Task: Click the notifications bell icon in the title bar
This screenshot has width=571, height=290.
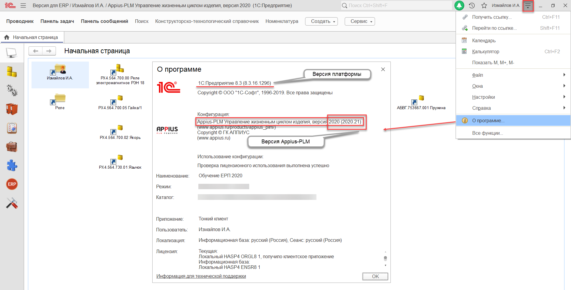Action: tap(459, 5)
